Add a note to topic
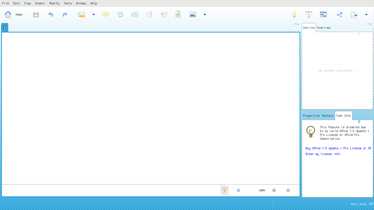Viewport: 374px width, 210px height. click(164, 14)
